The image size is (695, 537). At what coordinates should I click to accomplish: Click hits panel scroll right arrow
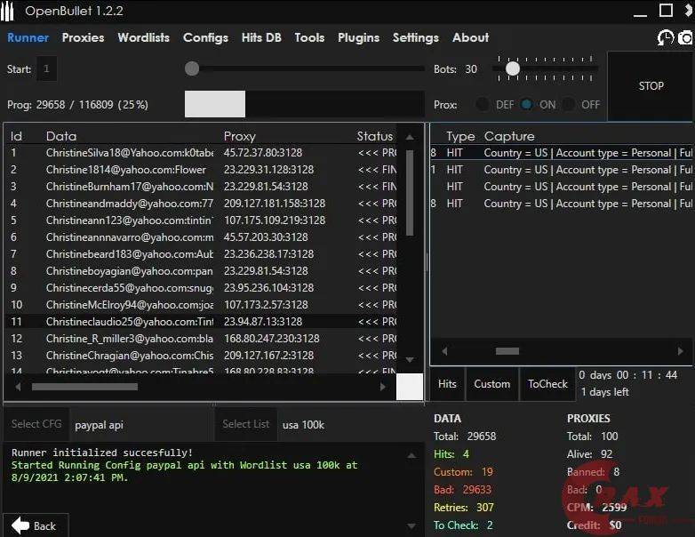pos(681,351)
